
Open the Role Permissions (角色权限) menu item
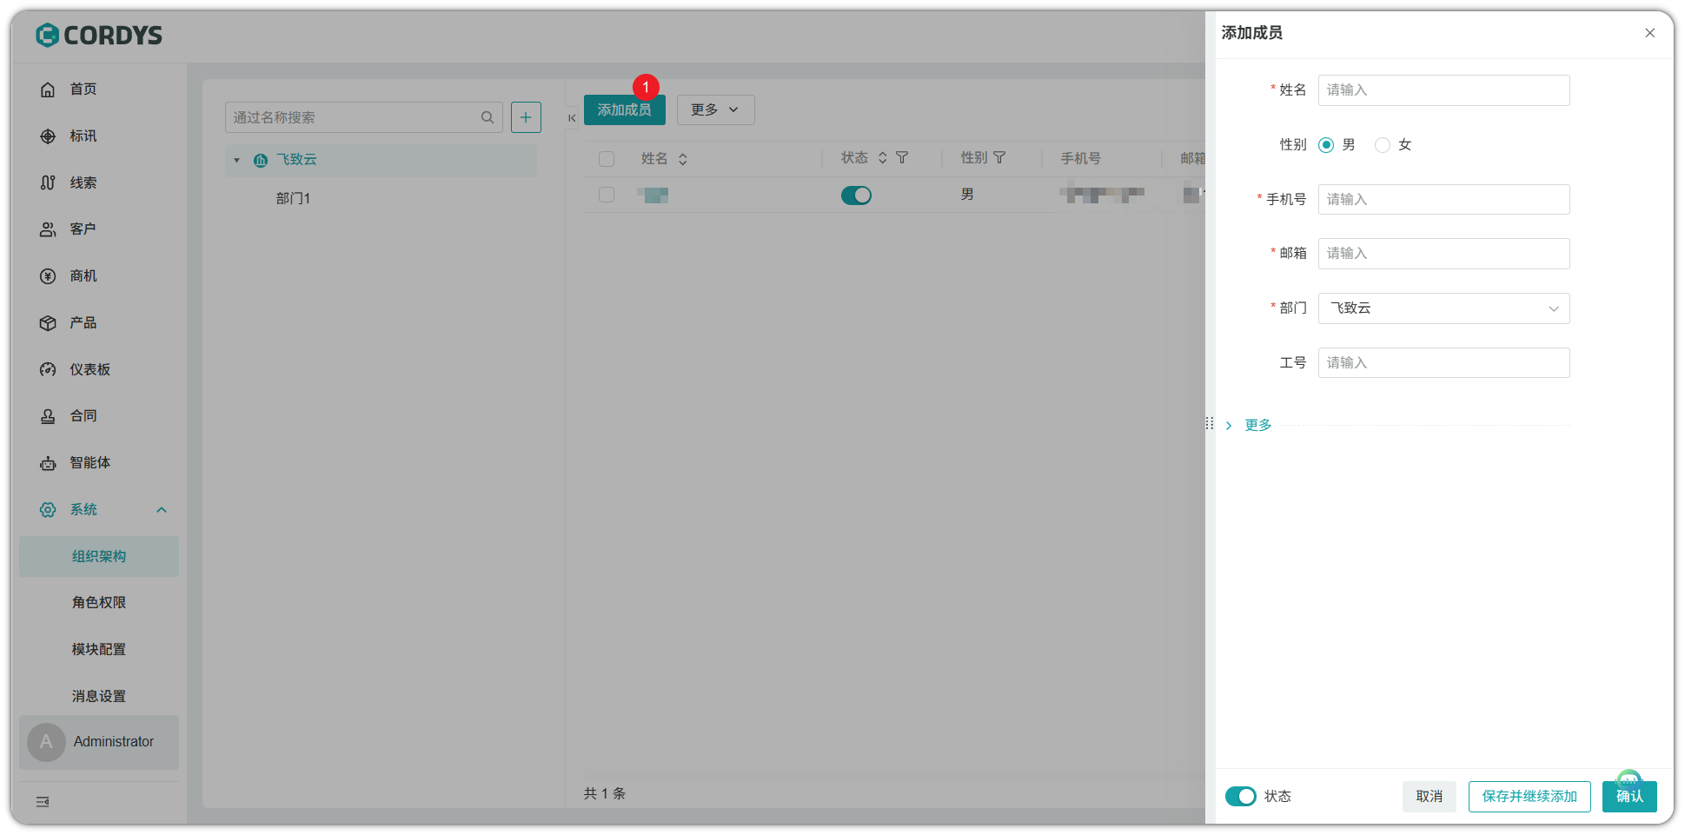click(99, 603)
